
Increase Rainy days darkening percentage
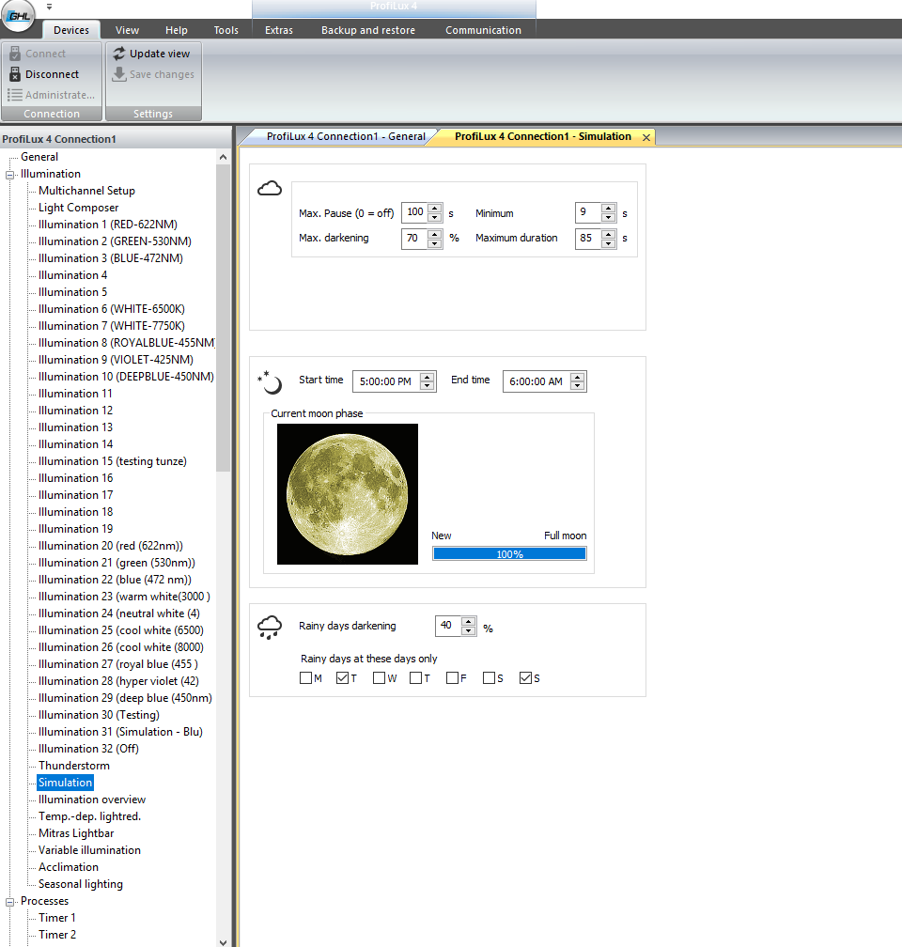coord(468,622)
